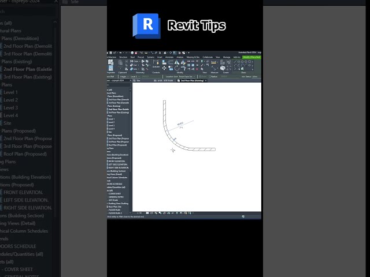Choose the Align tool in Modify panel
Screen dimensions: 370x277
tap(164, 62)
